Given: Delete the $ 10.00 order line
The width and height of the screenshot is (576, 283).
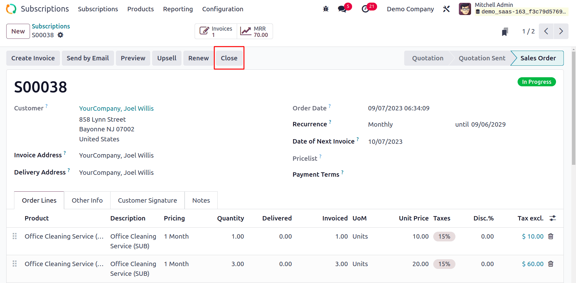Looking at the screenshot, I should tap(551, 236).
